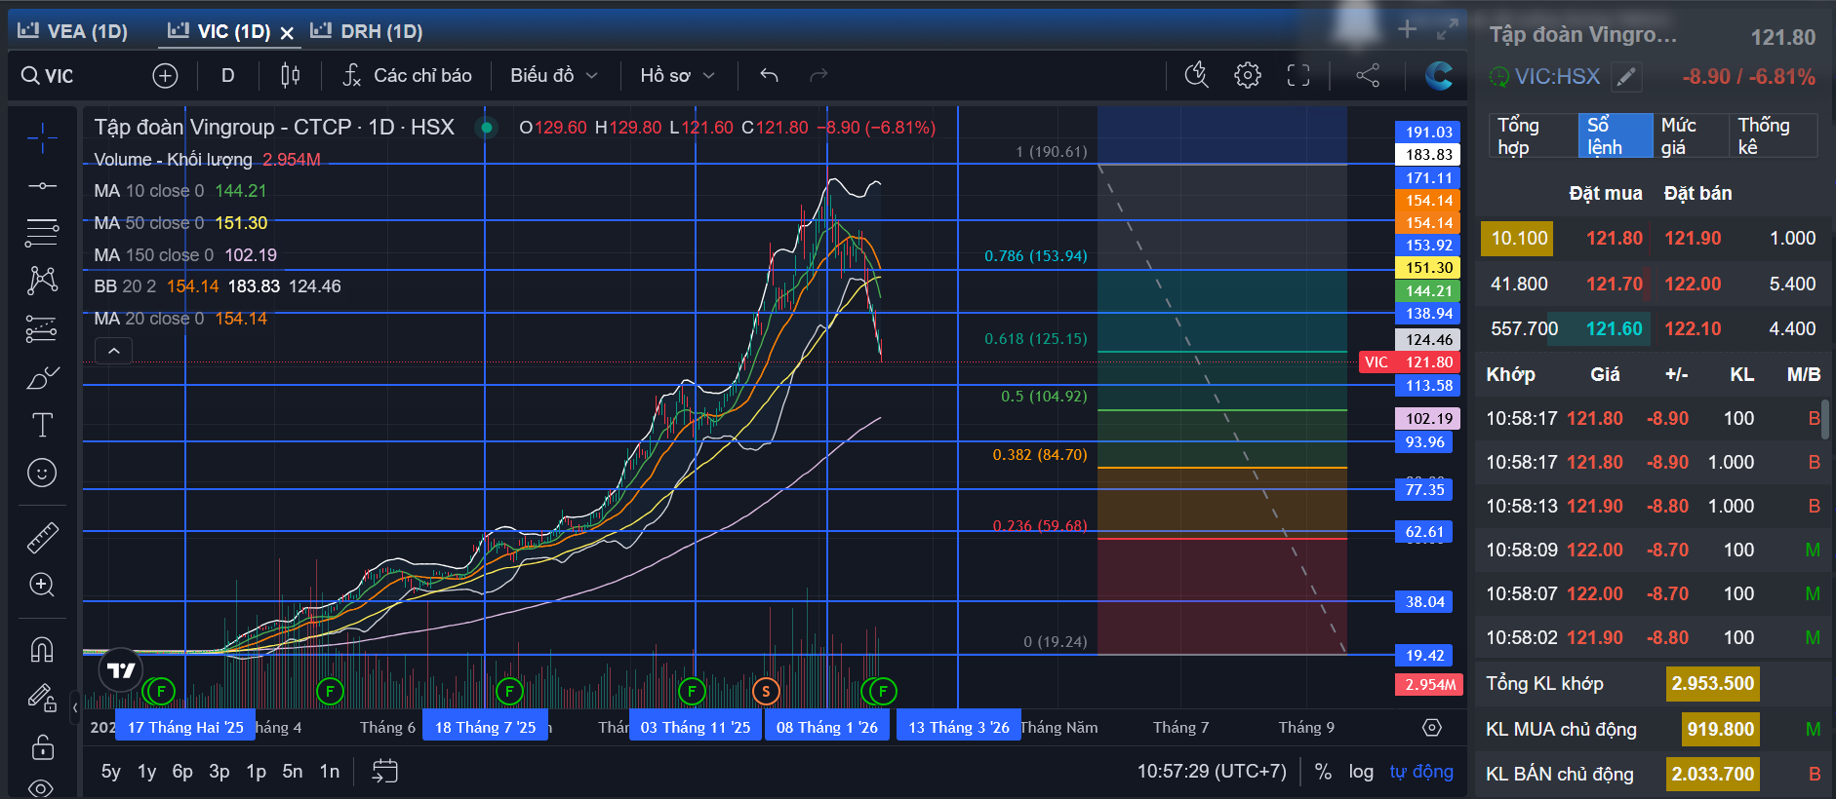This screenshot has height=799, width=1836.
Task: Select the ruler measure tool
Action: tap(41, 537)
